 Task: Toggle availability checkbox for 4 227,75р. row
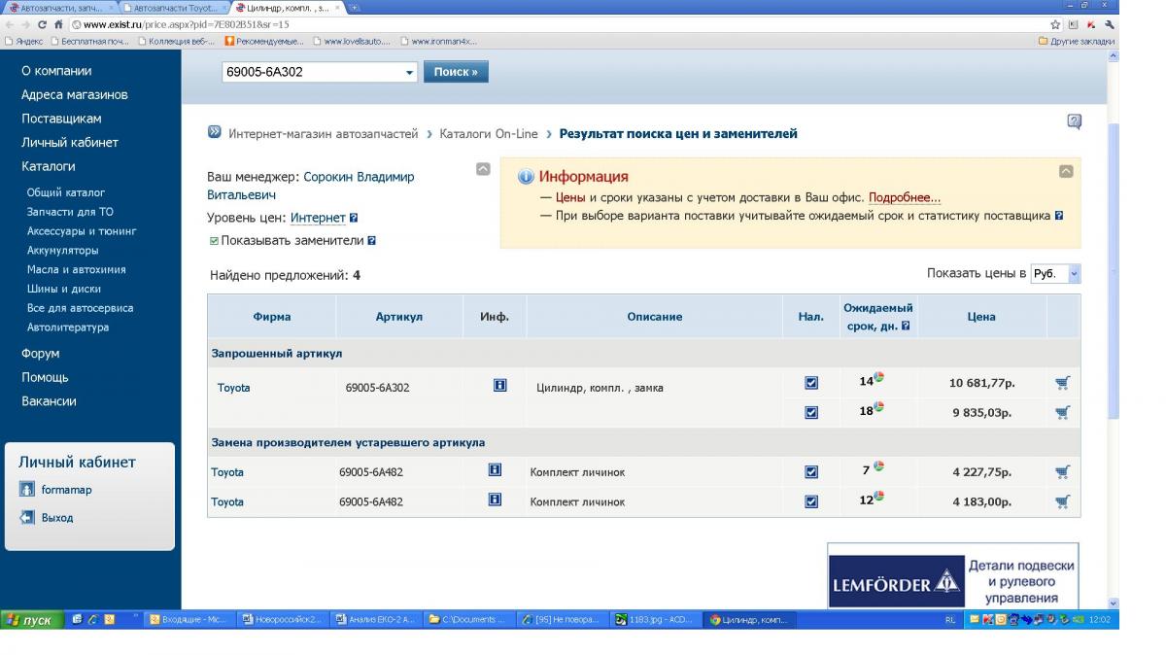(811, 472)
